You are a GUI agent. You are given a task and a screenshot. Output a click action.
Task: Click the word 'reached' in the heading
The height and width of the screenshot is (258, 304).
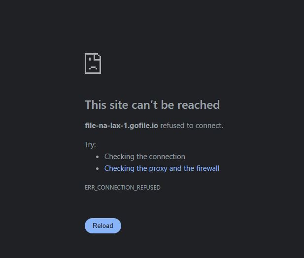(x=199, y=105)
